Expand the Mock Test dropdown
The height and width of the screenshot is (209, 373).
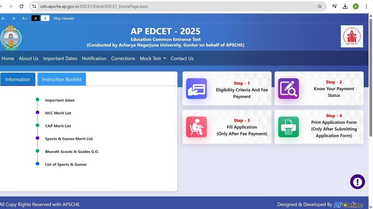pos(153,58)
